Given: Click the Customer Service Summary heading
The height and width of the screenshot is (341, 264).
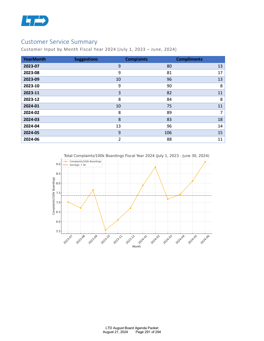Looking at the screenshot, I should 59,42.
